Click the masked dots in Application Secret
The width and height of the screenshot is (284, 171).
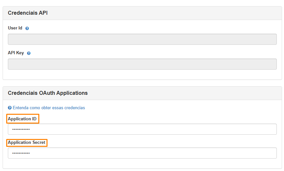pos(21,153)
